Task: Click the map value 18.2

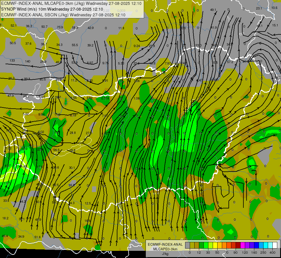Action: (x=5, y=218)
